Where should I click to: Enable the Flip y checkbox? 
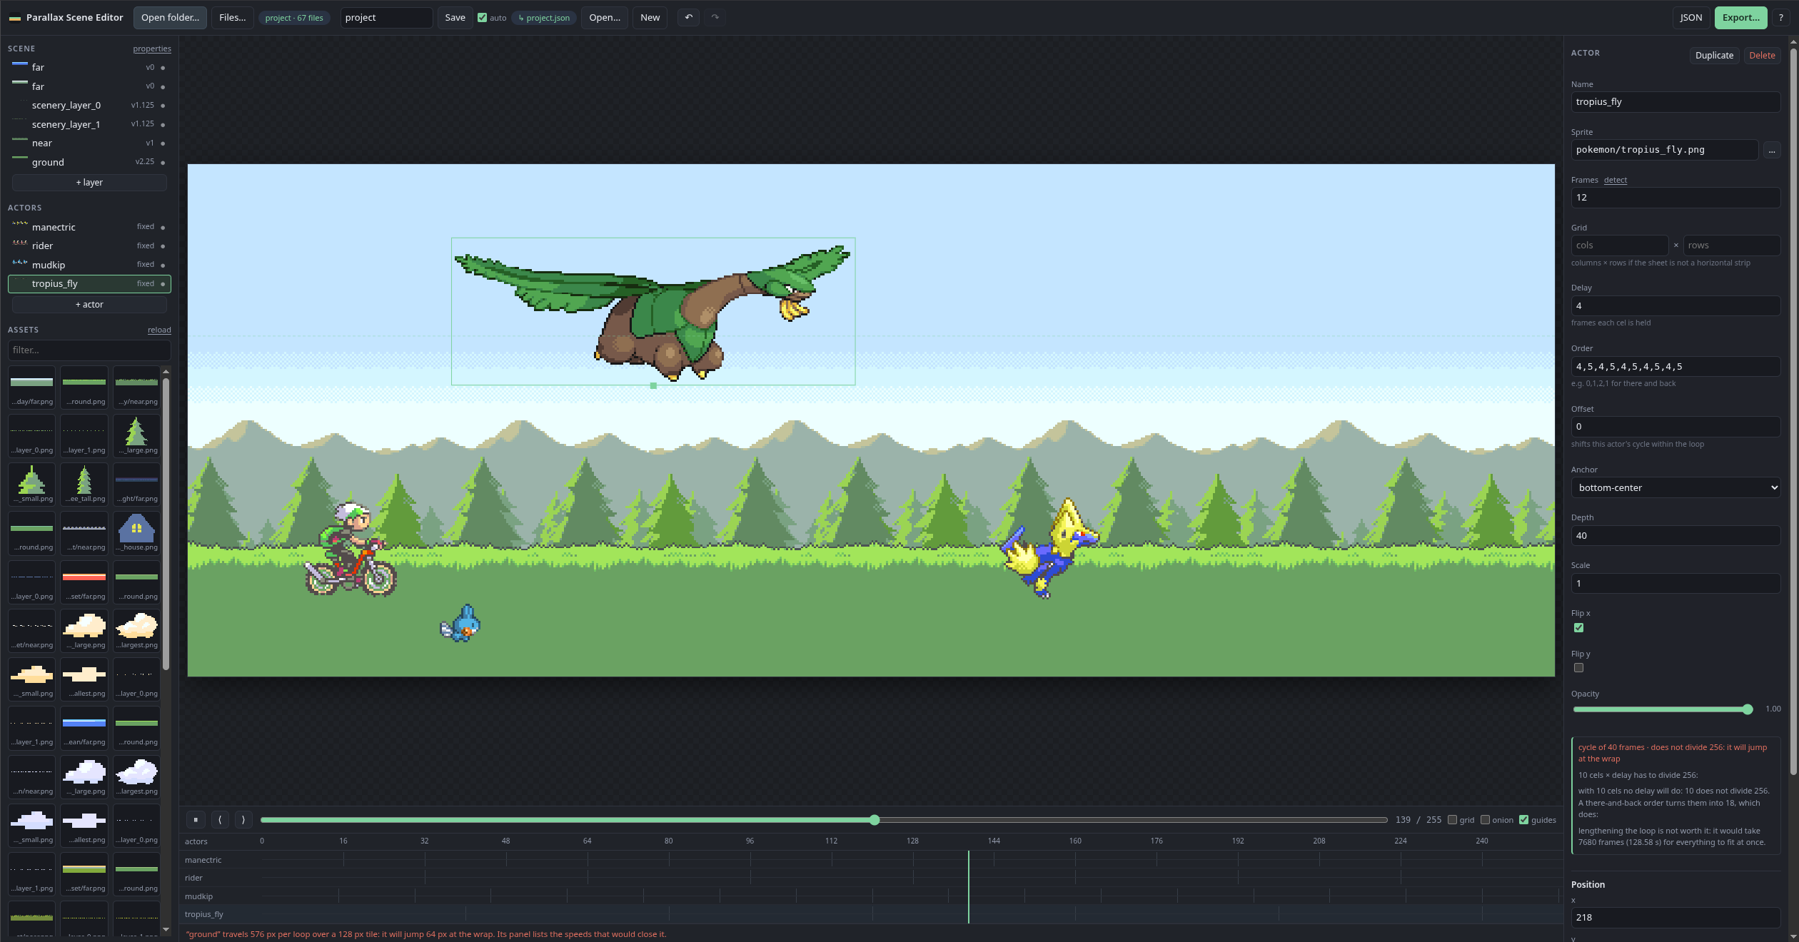pos(1578,668)
